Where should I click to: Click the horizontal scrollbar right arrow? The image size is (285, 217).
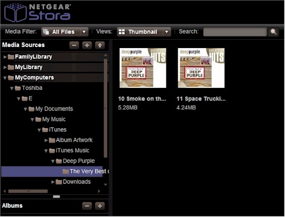(x=99, y=191)
